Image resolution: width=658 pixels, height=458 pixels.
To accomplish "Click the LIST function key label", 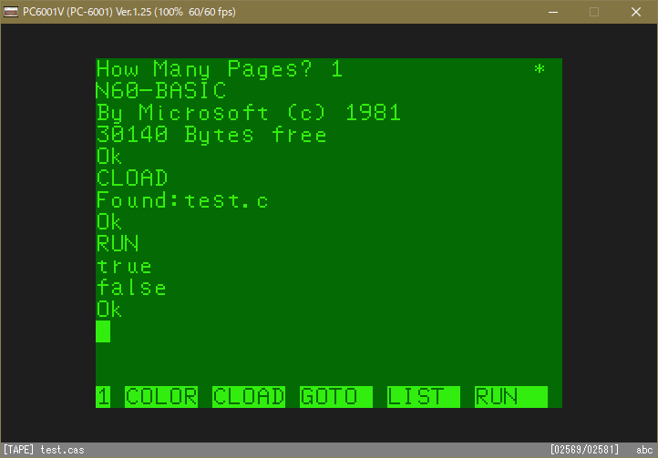I will (x=424, y=397).
